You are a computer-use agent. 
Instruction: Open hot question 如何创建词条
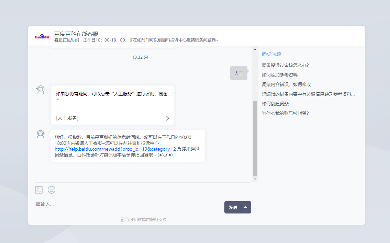[x=275, y=104]
